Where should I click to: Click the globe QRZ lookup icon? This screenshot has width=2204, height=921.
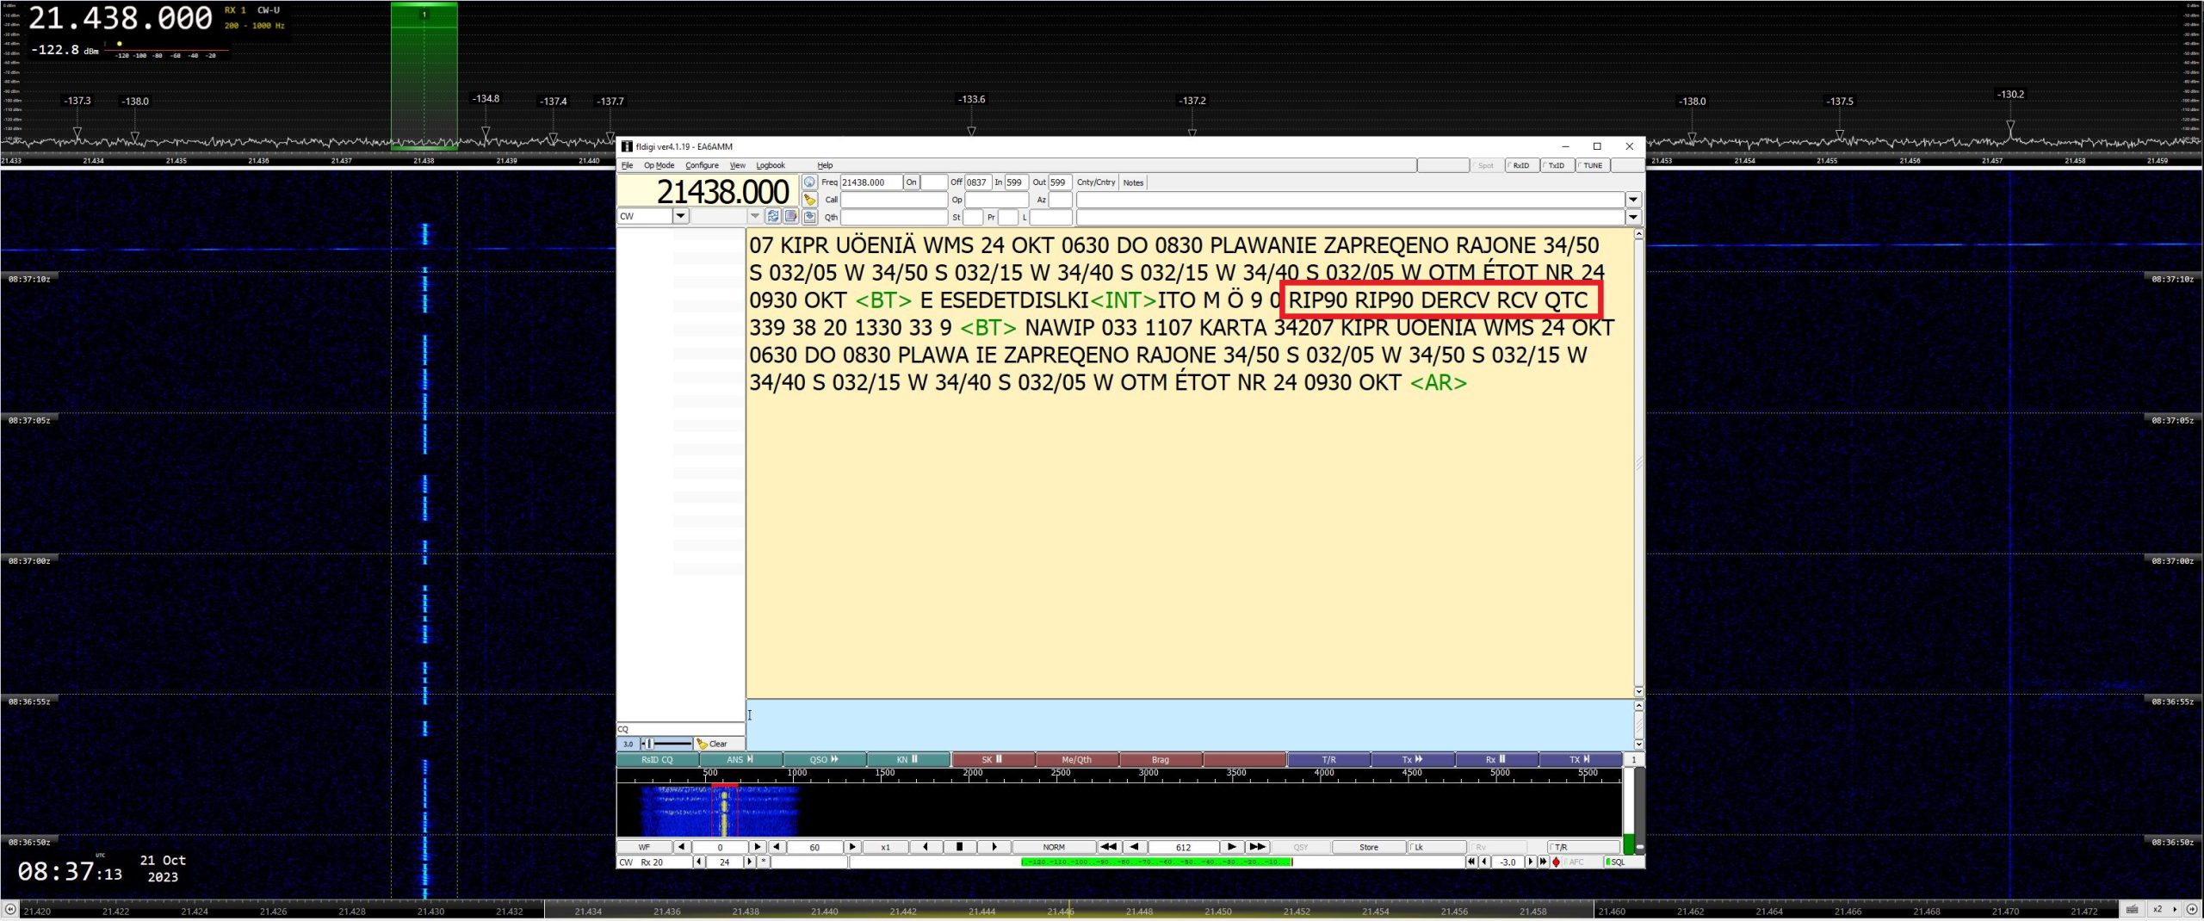click(809, 182)
